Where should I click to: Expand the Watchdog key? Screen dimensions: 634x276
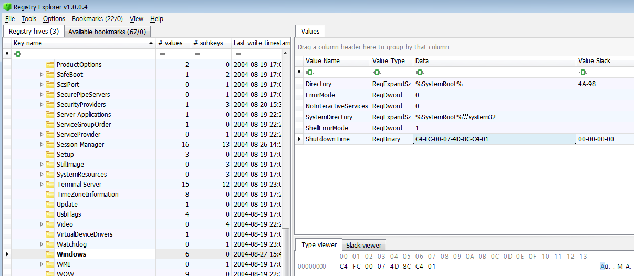pos(42,244)
